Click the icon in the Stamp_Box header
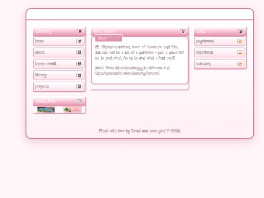The image size is (264, 198). [x=80, y=101]
